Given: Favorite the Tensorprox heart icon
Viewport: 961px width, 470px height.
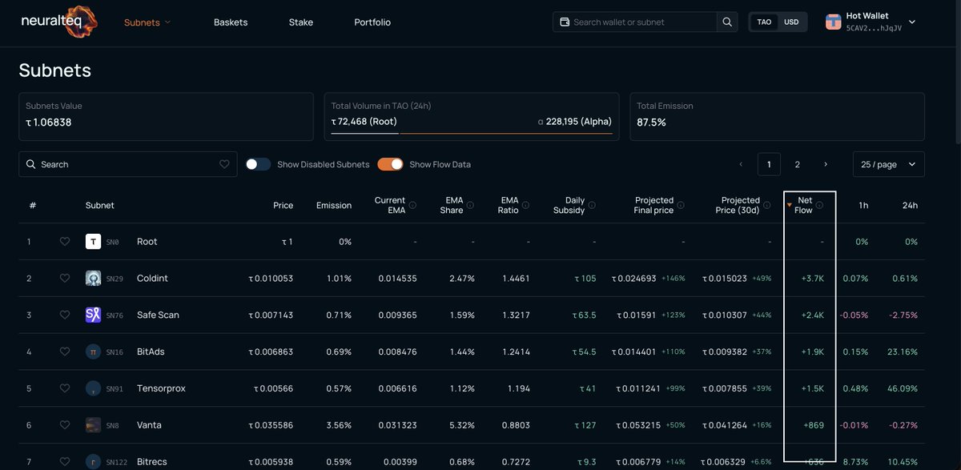Looking at the screenshot, I should pos(65,389).
